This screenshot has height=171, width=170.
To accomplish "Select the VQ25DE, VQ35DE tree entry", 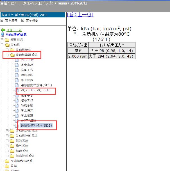I will 35,90.
